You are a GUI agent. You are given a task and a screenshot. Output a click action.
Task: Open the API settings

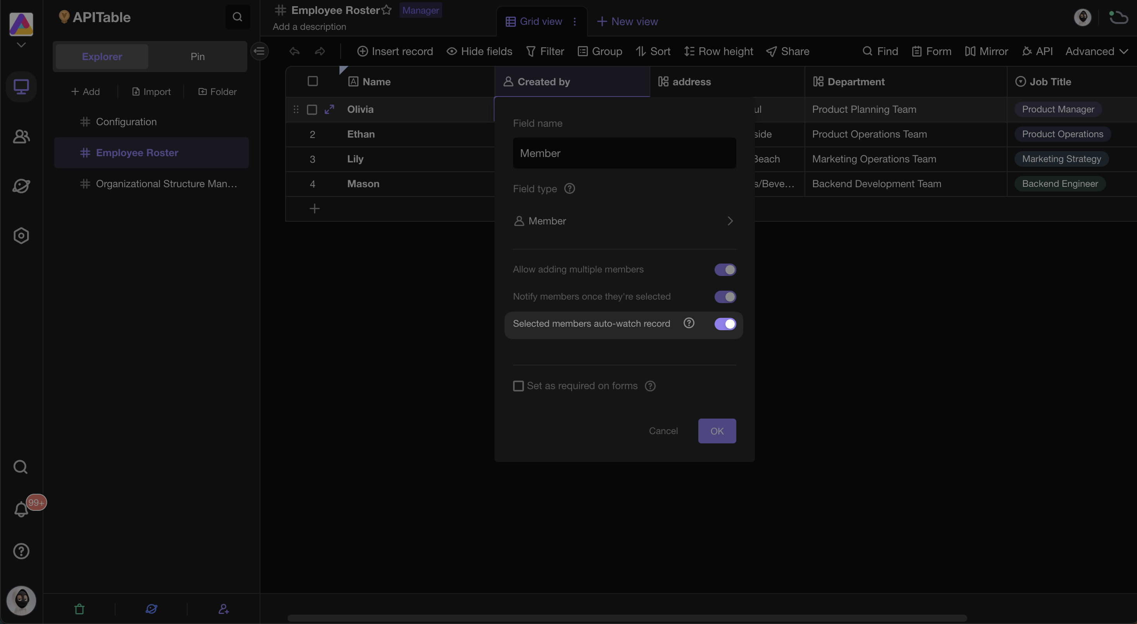pos(1044,52)
